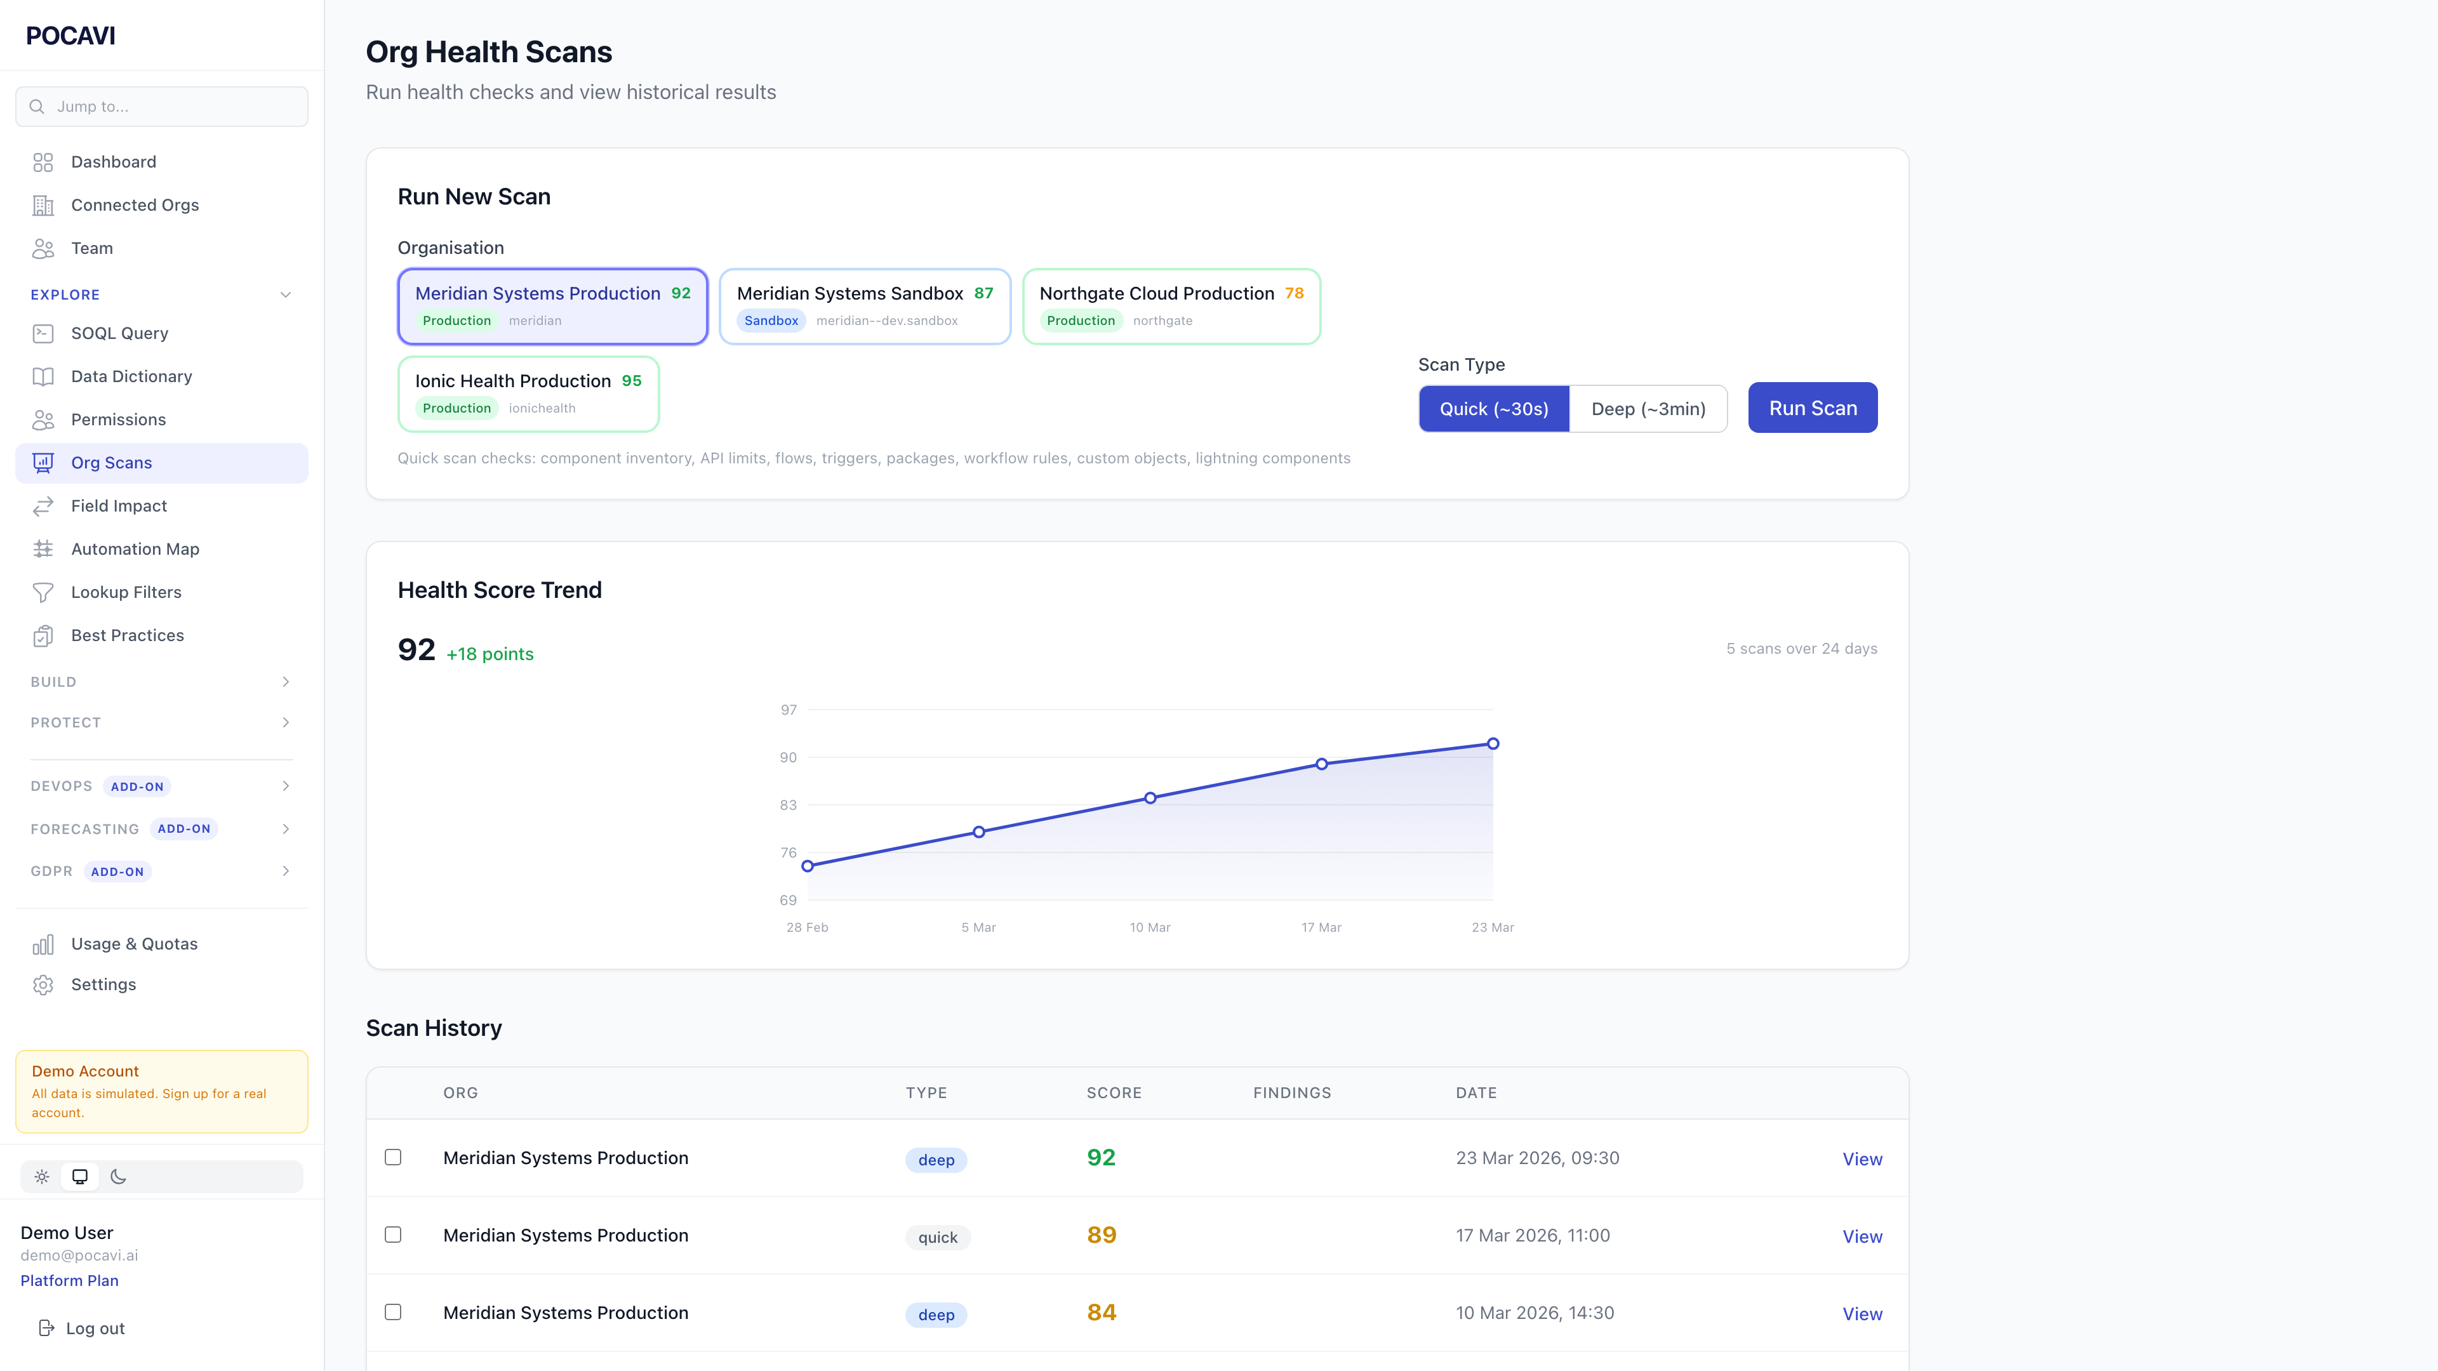Click the Field Impact arrows icon

point(43,507)
